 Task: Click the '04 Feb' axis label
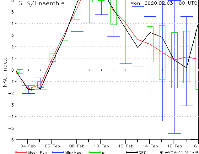28,146
